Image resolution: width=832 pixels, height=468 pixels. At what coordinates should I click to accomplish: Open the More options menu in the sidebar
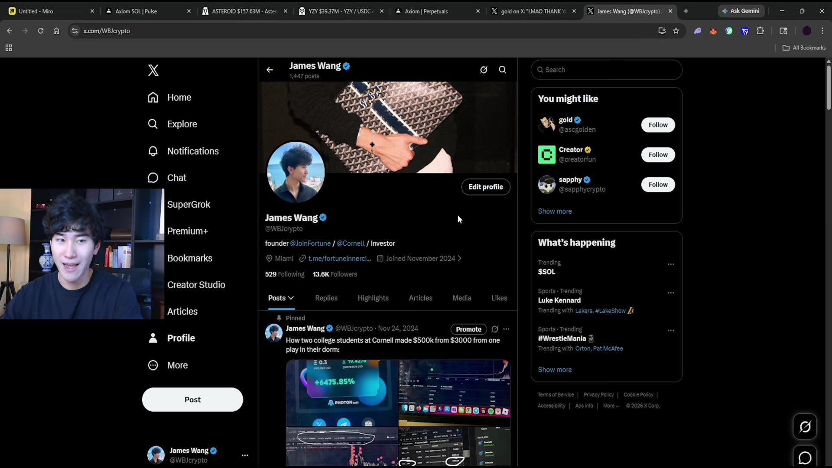point(168,365)
